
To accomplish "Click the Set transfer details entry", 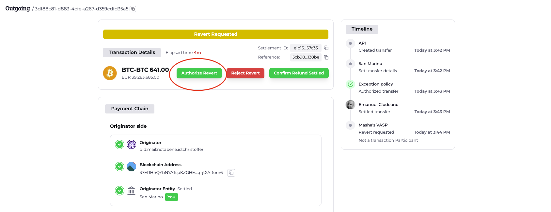I will tap(378, 71).
